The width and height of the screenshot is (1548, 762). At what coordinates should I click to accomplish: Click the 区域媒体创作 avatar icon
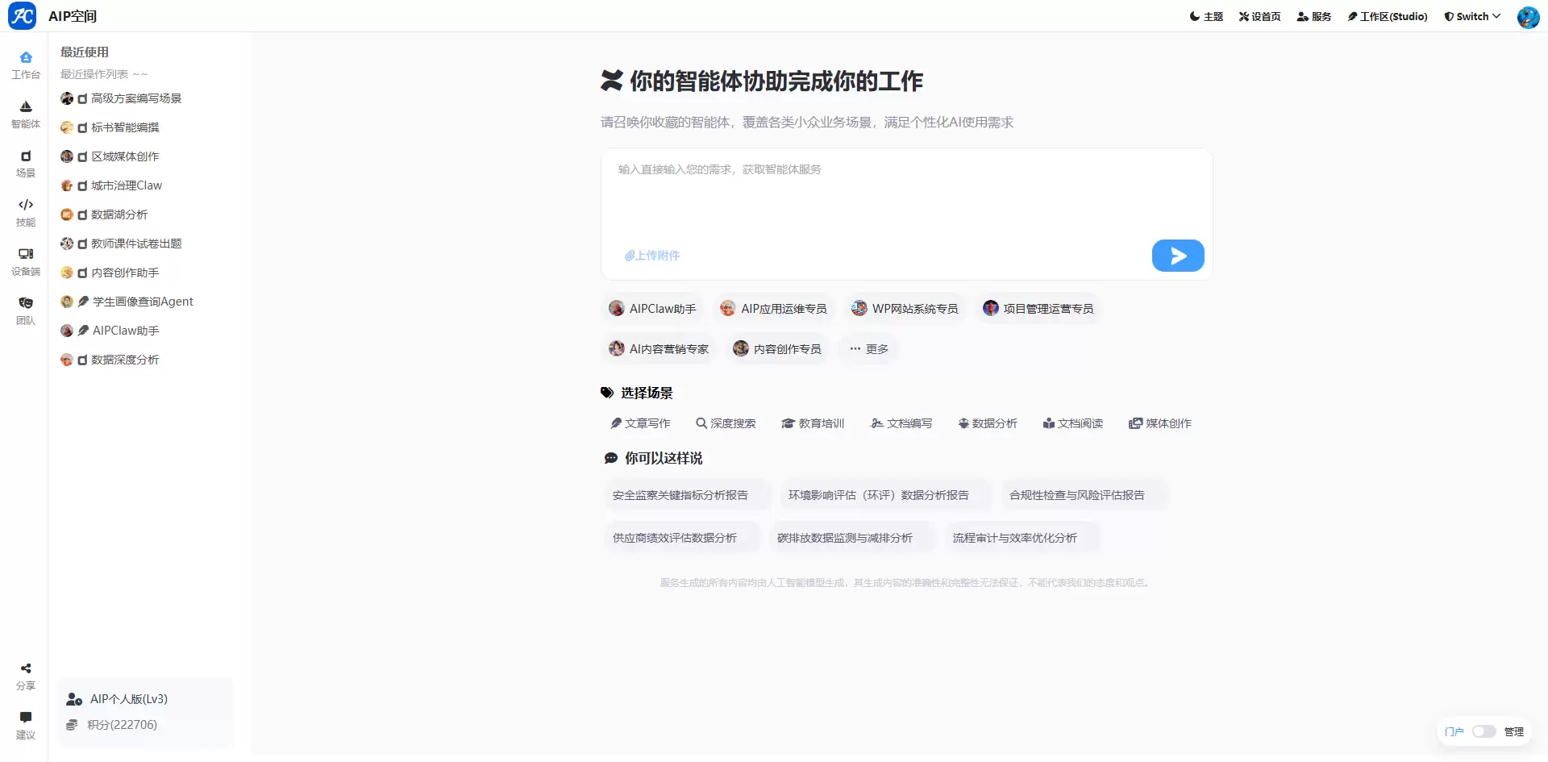tap(67, 156)
